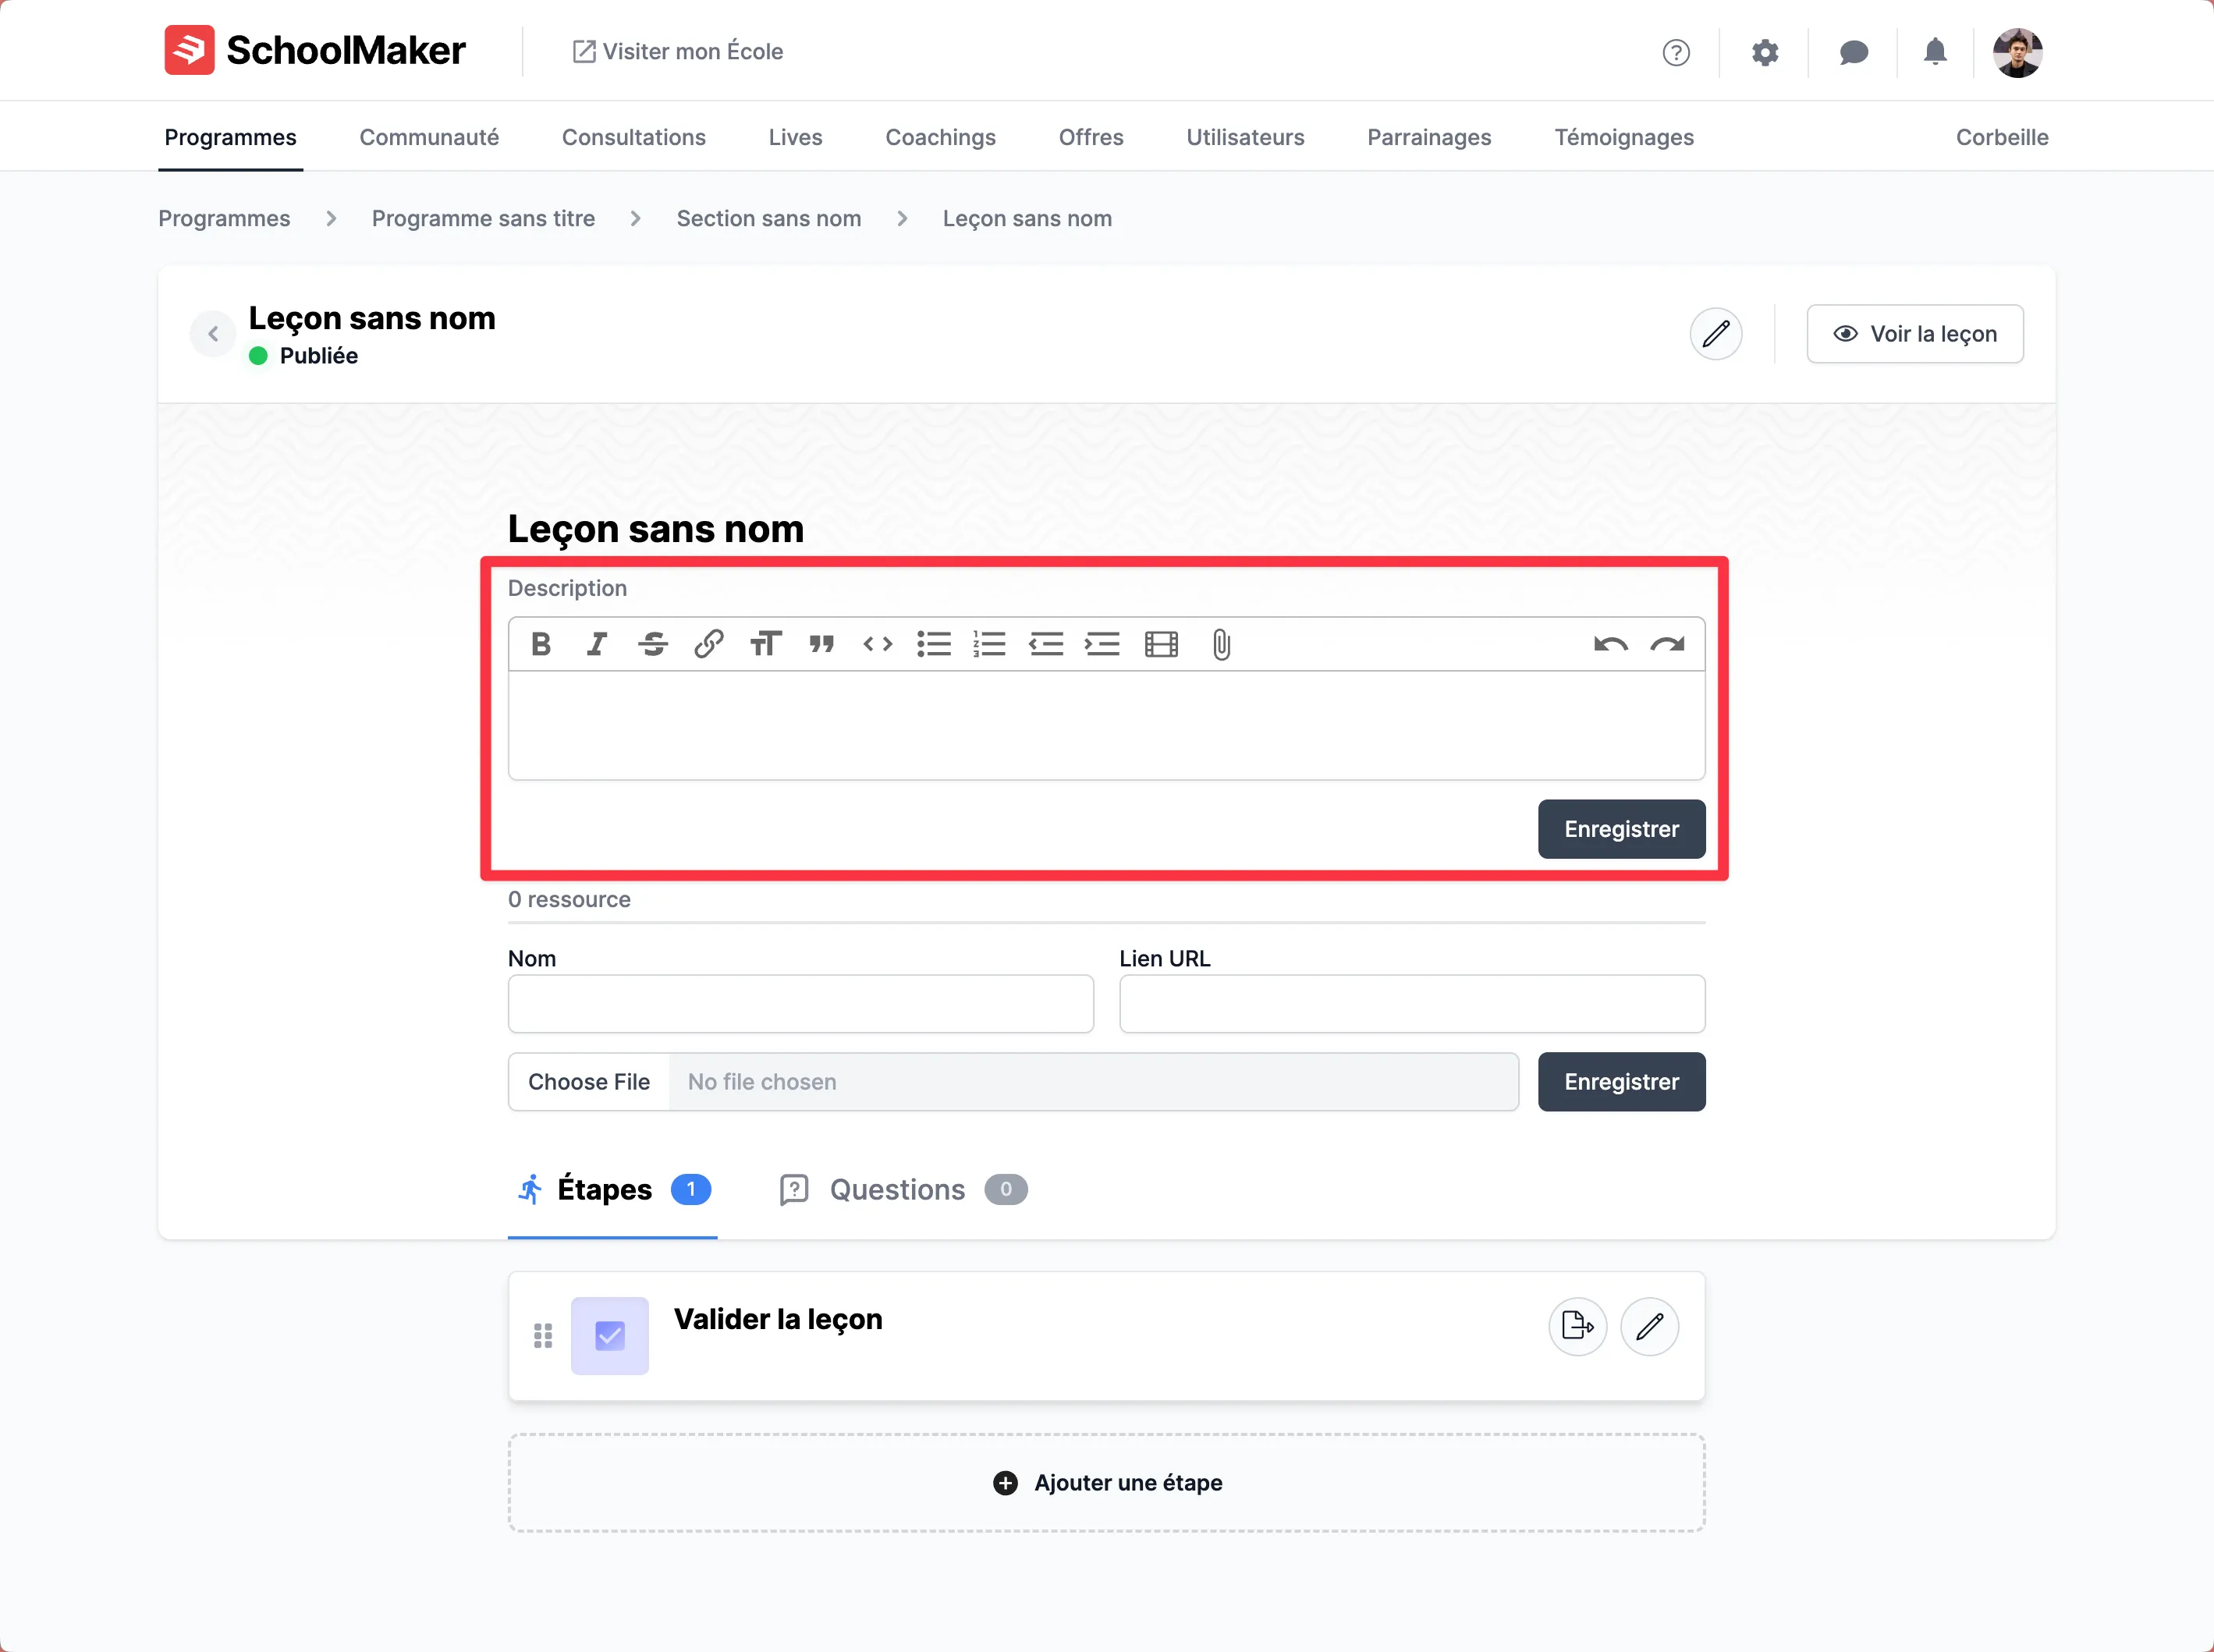Click the SchoolMaker logo icon
The image size is (2214, 1652).
[189, 50]
